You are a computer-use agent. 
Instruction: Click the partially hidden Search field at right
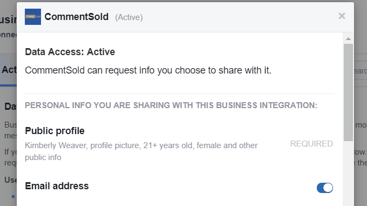coord(361,70)
